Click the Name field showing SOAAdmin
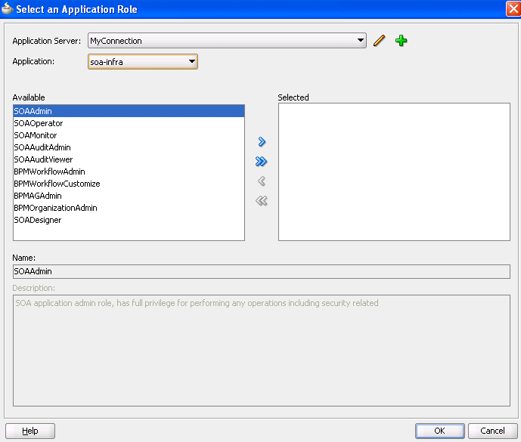The image size is (521, 442). [262, 271]
